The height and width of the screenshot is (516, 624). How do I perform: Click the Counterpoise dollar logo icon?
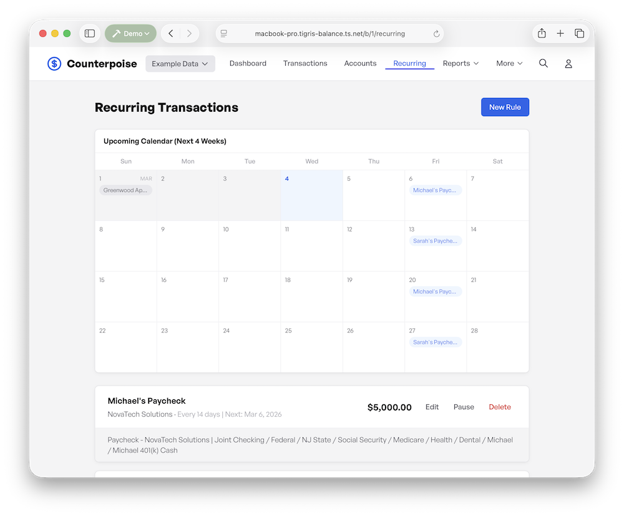coord(54,64)
